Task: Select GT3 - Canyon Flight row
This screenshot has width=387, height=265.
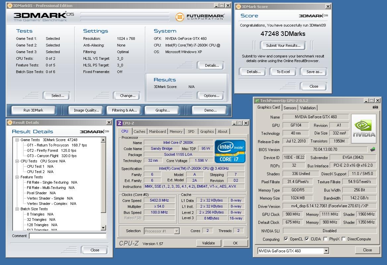Action: 52,156
